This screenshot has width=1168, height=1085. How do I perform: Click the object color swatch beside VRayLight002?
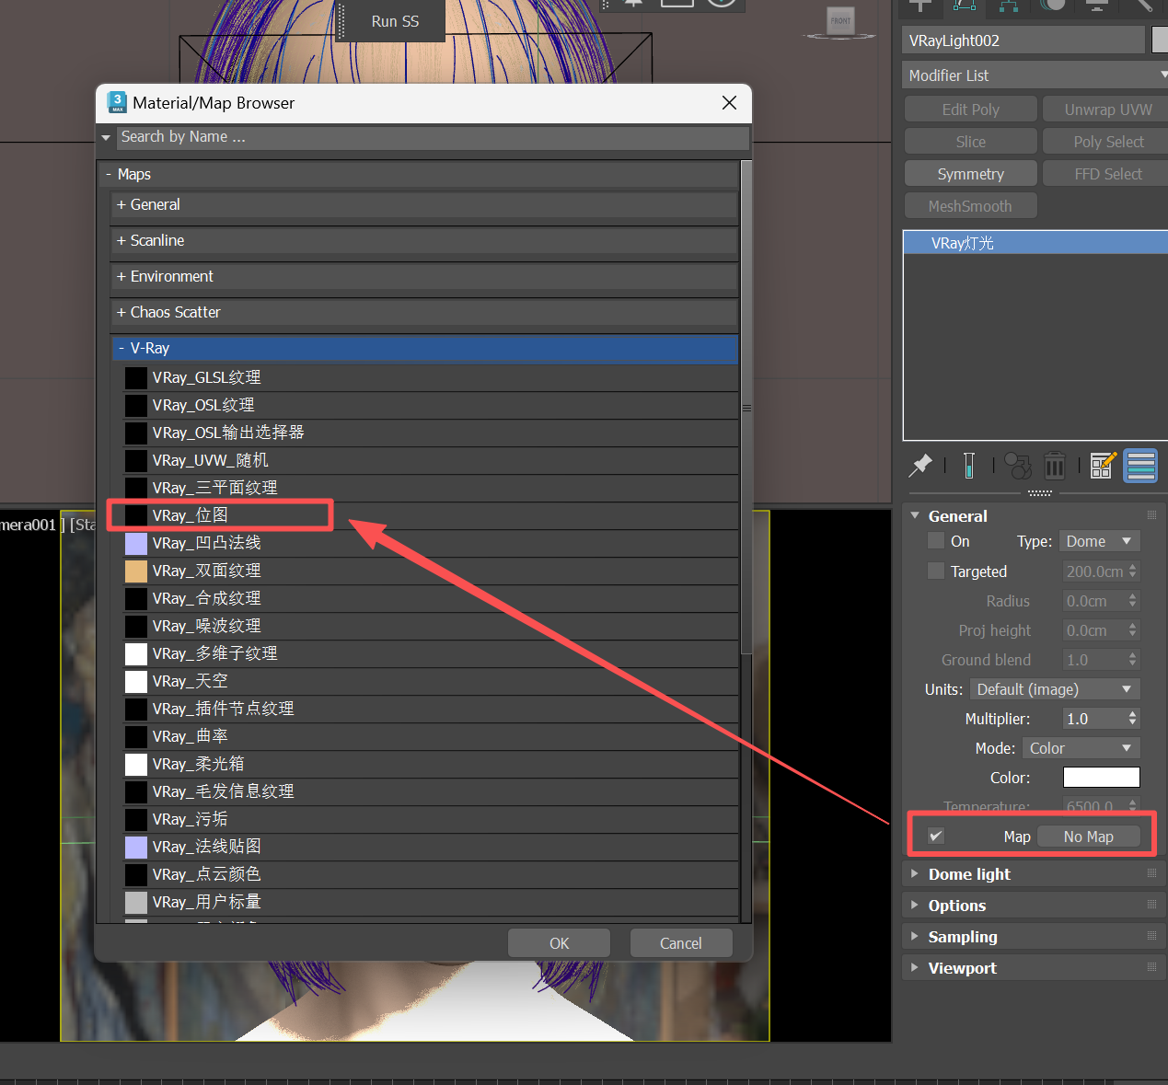(1160, 40)
